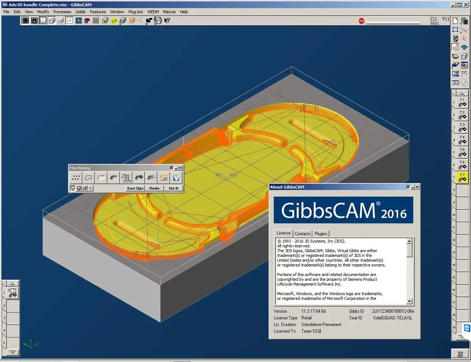Click the Licensed To field text

point(311,331)
